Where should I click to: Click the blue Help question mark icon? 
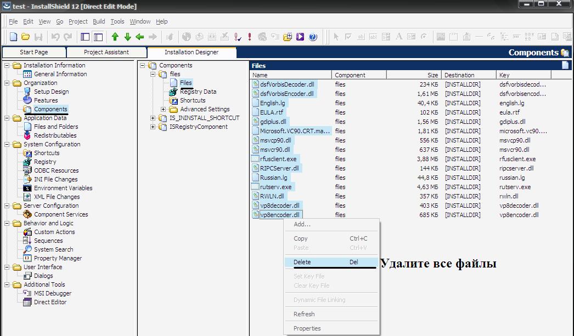point(313,37)
